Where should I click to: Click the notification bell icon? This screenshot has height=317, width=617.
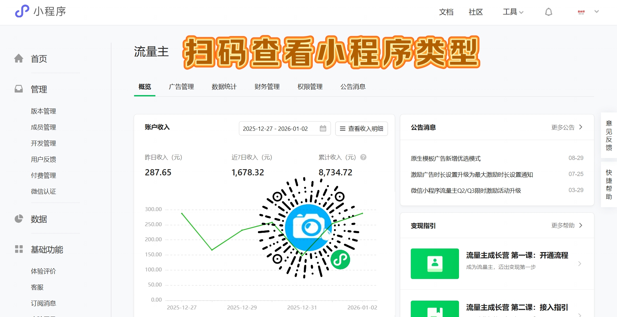tap(548, 12)
